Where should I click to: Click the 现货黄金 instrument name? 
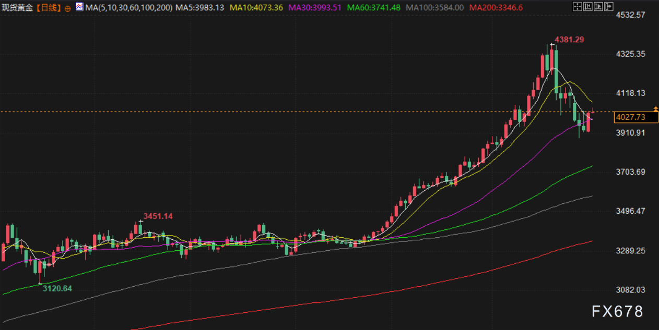(x=18, y=7)
